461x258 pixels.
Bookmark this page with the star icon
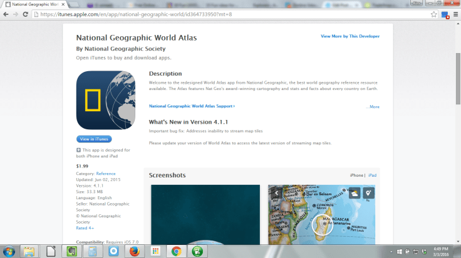pyautogui.click(x=433, y=14)
